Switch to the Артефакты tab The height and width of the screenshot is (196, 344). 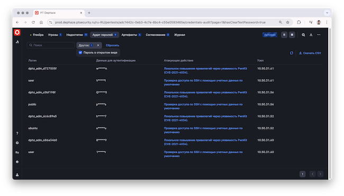(131, 35)
